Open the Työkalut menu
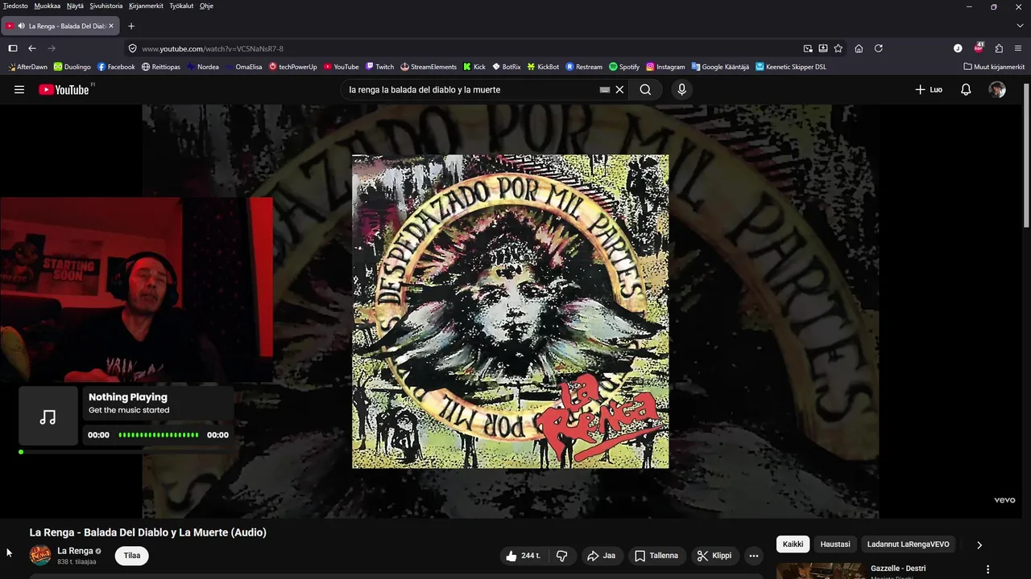 coord(181,6)
